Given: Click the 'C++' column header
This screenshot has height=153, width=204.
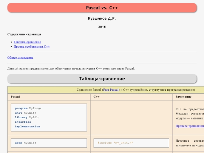Looking at the screenshot, I should pos(96,97).
